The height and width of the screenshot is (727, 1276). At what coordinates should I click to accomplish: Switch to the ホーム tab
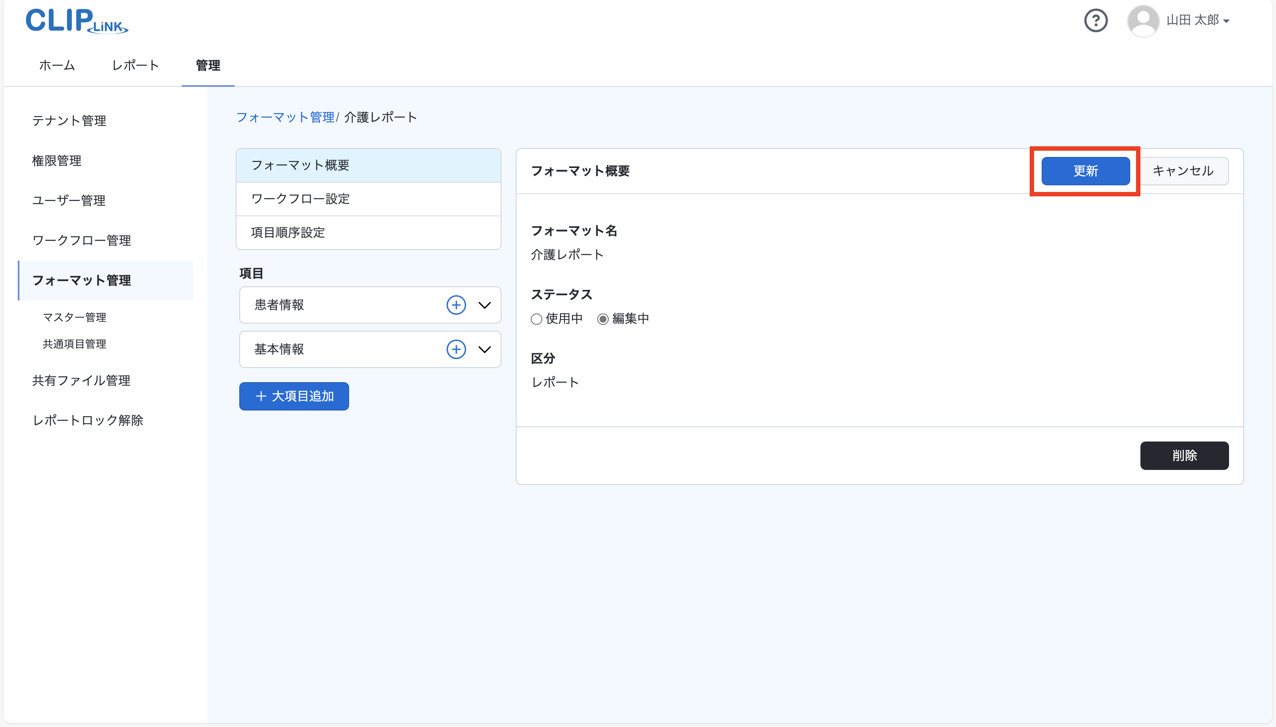57,66
